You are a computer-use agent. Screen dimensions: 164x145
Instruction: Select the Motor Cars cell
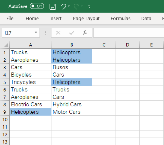tap(72, 112)
